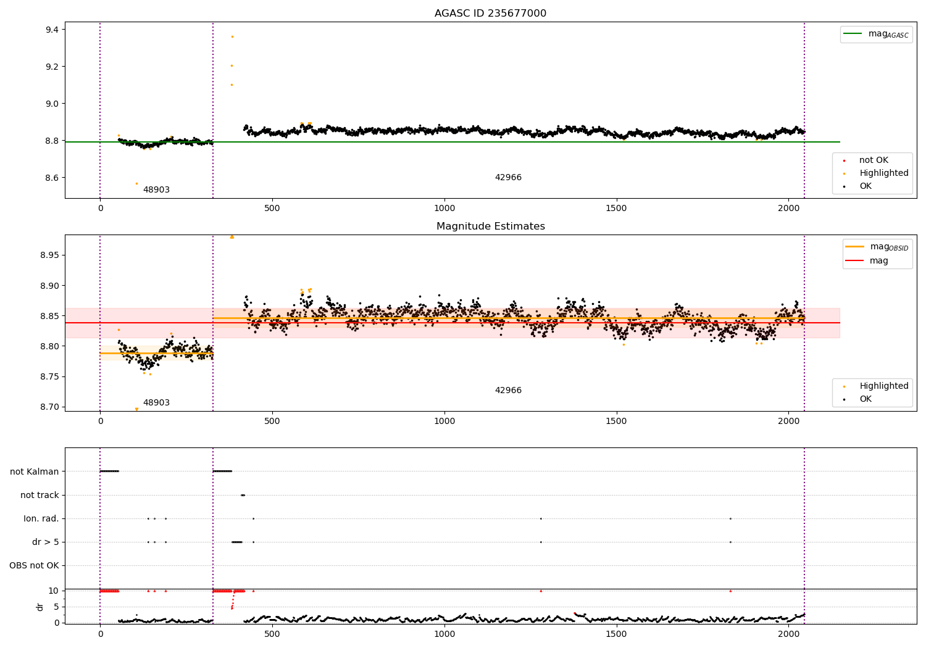Click the 8.70 y-axis tick in middle plot
This screenshot has width=926, height=648.
pos(49,407)
